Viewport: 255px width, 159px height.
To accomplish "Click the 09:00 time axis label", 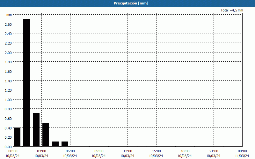I will tap(99, 151).
